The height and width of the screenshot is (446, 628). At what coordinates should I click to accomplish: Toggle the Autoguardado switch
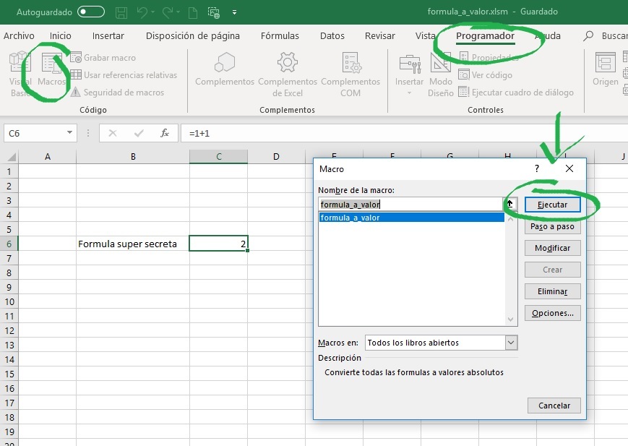point(90,12)
